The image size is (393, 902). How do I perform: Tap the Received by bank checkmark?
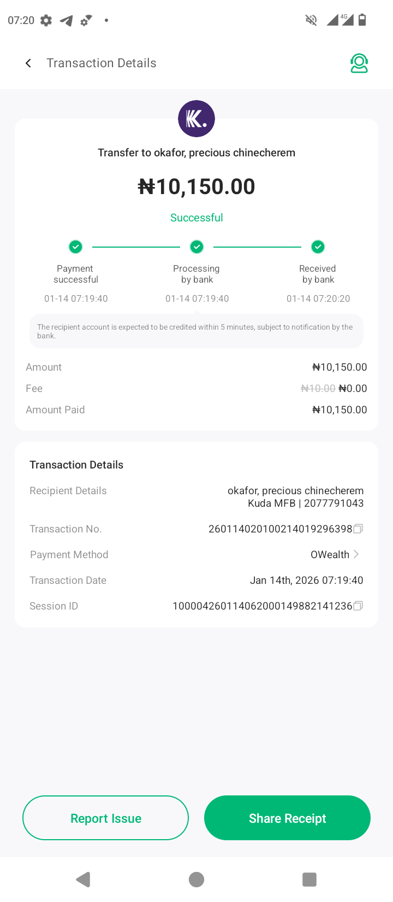[x=318, y=247]
